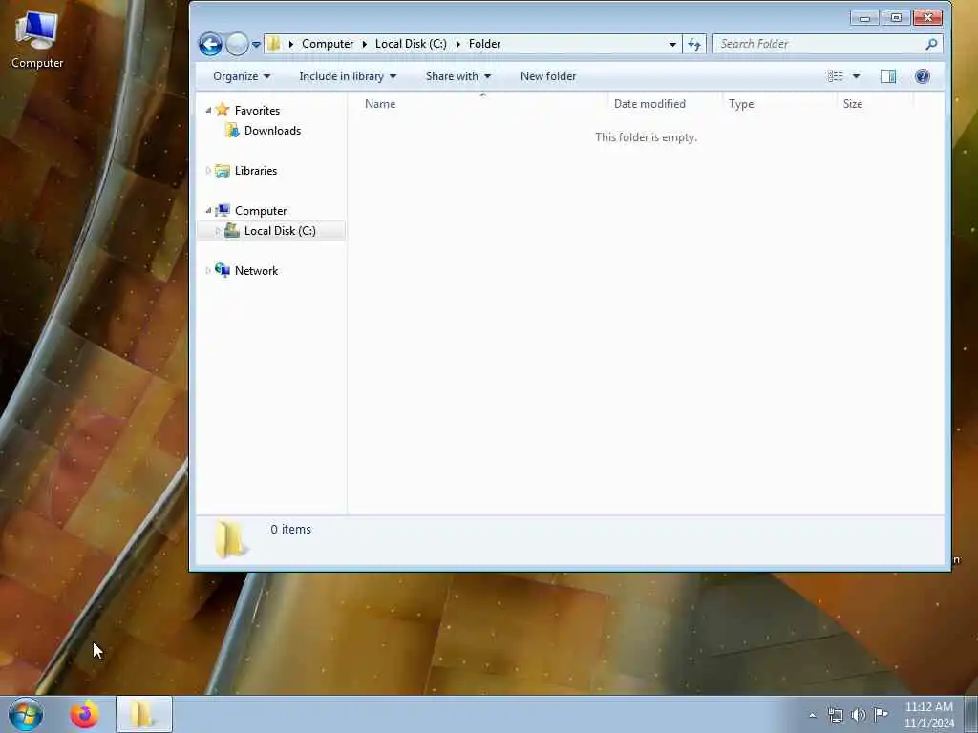Click 'This folder is empty.' message

pyautogui.click(x=646, y=137)
